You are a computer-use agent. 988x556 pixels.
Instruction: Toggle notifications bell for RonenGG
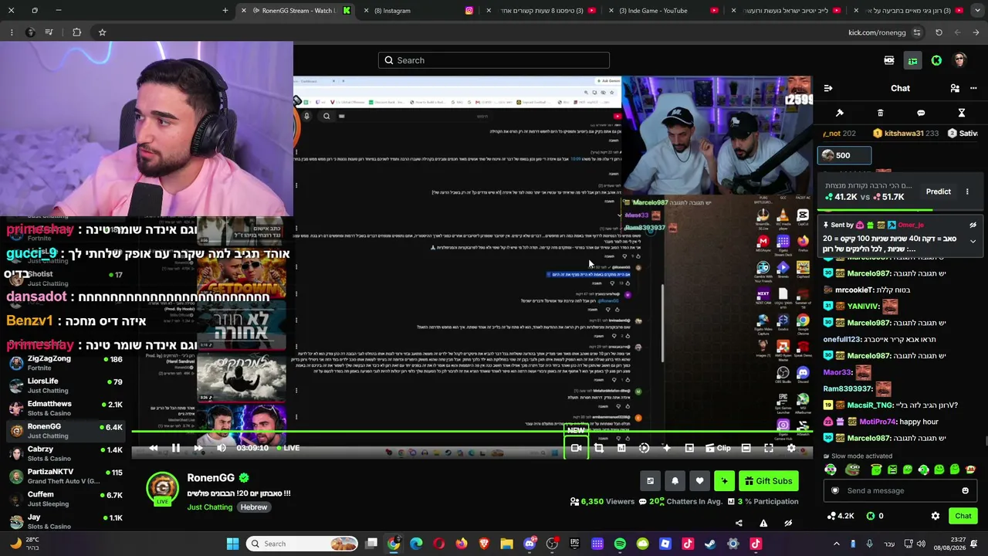pos(675,481)
